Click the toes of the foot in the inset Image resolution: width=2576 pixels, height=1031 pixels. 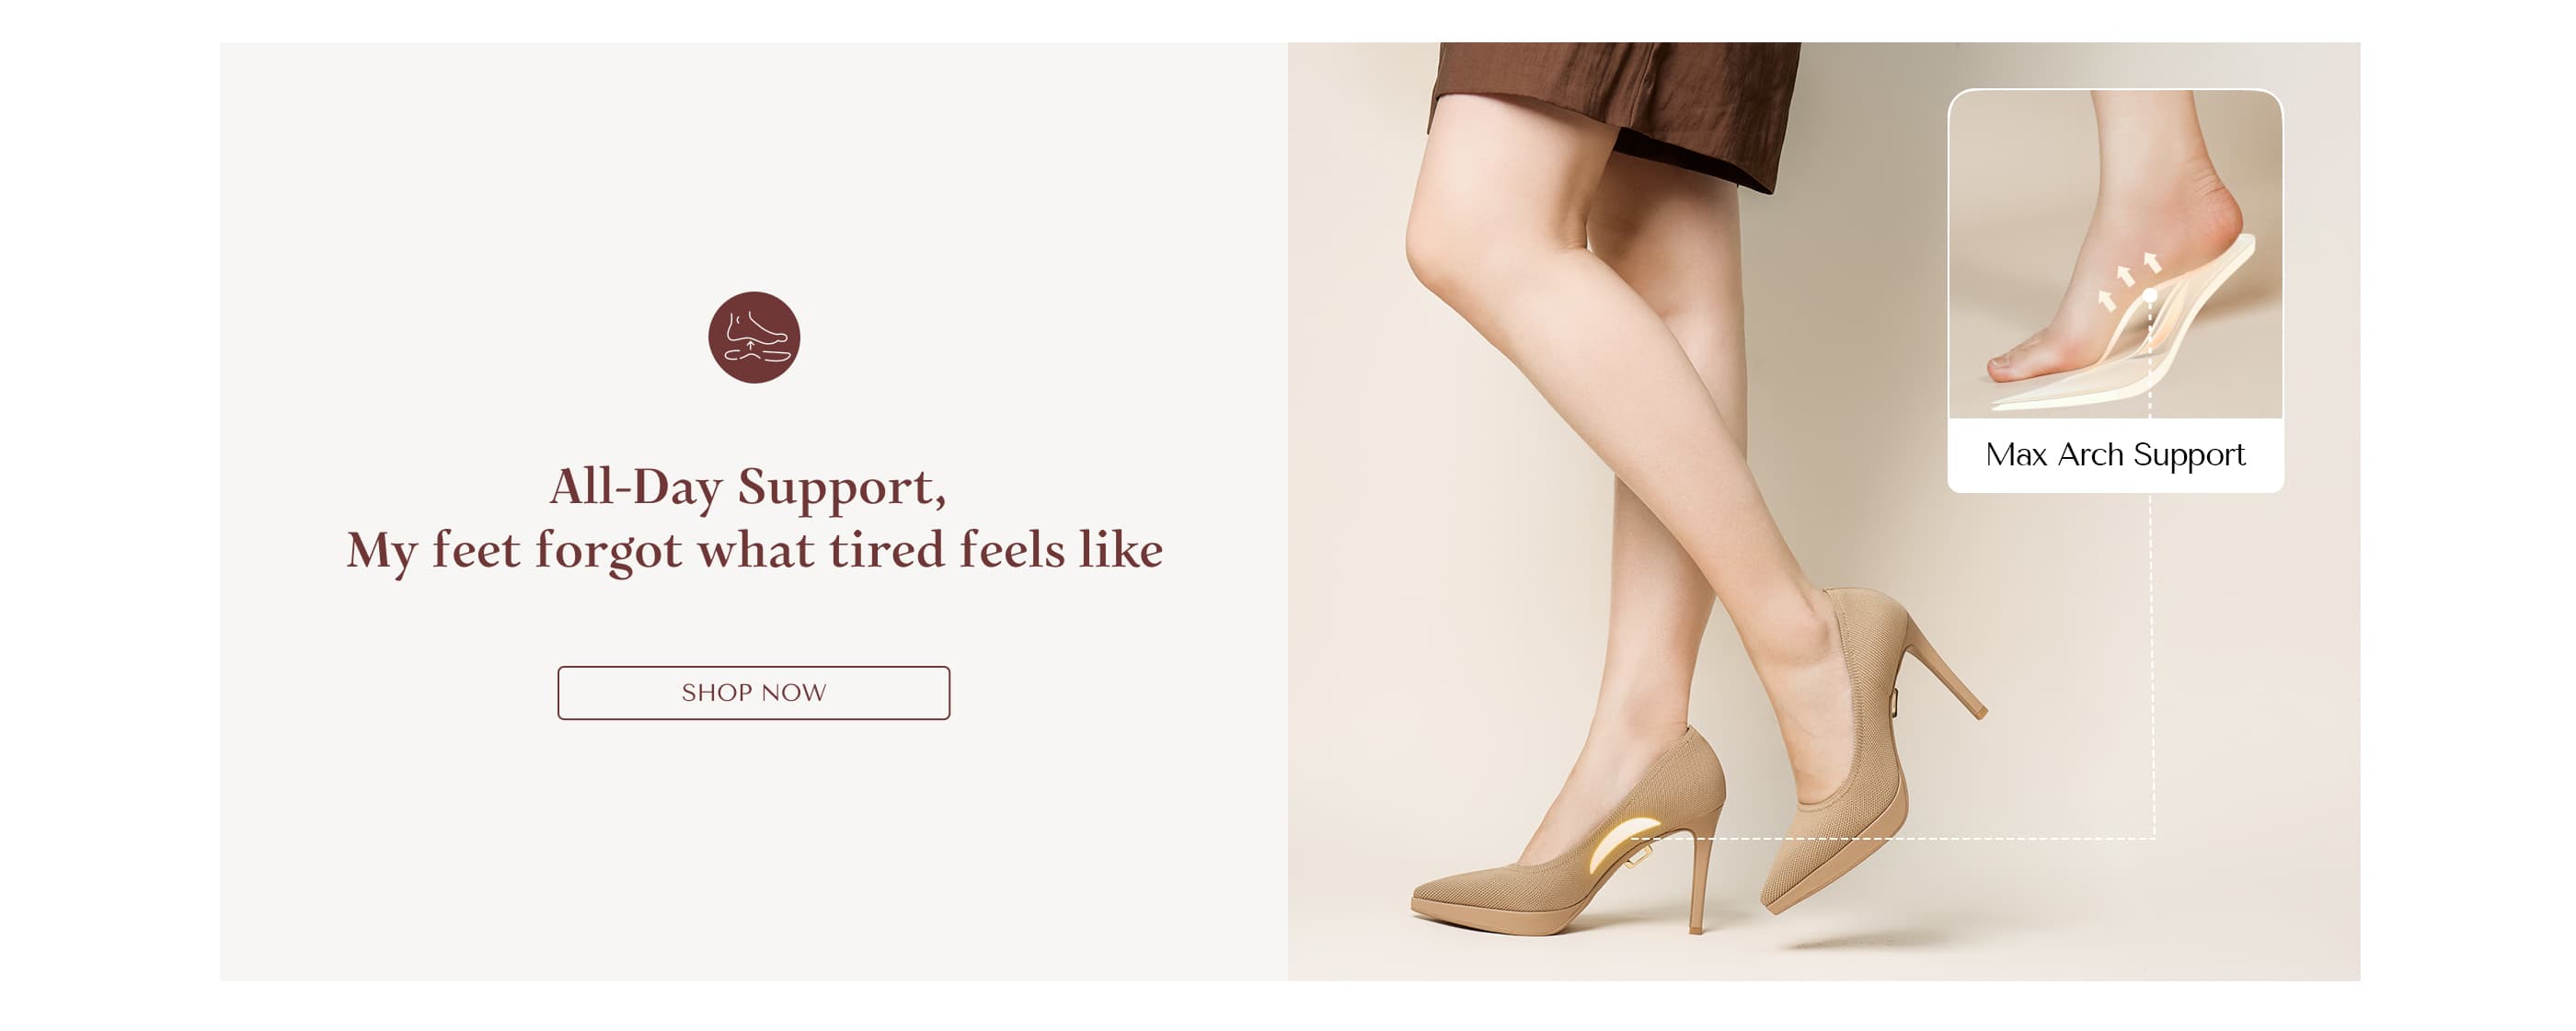point(2010,365)
